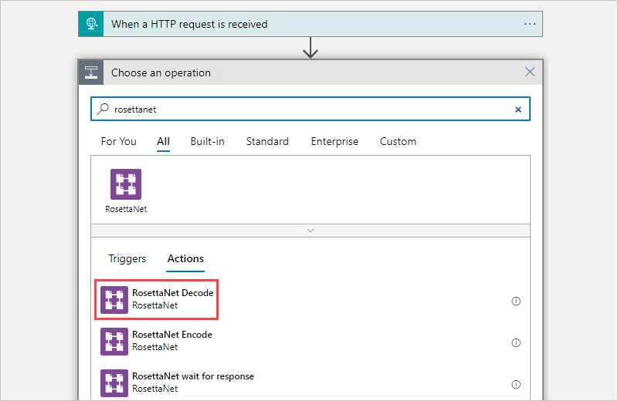Close the Choose an operation panel
The image size is (618, 401).
[530, 72]
